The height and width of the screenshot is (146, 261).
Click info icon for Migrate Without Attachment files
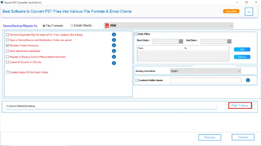click(x=114, y=57)
